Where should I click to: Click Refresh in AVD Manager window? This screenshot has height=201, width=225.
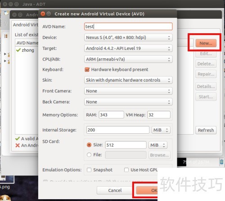tap(206, 130)
